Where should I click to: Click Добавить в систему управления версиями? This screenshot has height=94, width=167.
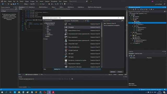click(x=151, y=90)
